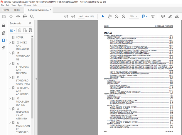182x135 pixels.
Task: Expand the 60 MAINTENANCE STANDARD bookmark
Action: point(10,123)
